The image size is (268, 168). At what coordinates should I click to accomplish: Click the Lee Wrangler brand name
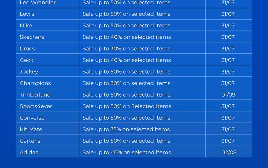click(38, 3)
